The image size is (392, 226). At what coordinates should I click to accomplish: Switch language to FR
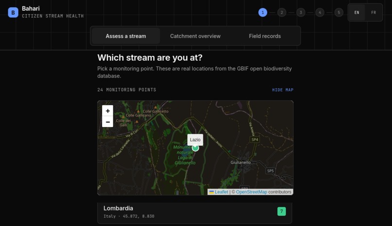pos(374,13)
